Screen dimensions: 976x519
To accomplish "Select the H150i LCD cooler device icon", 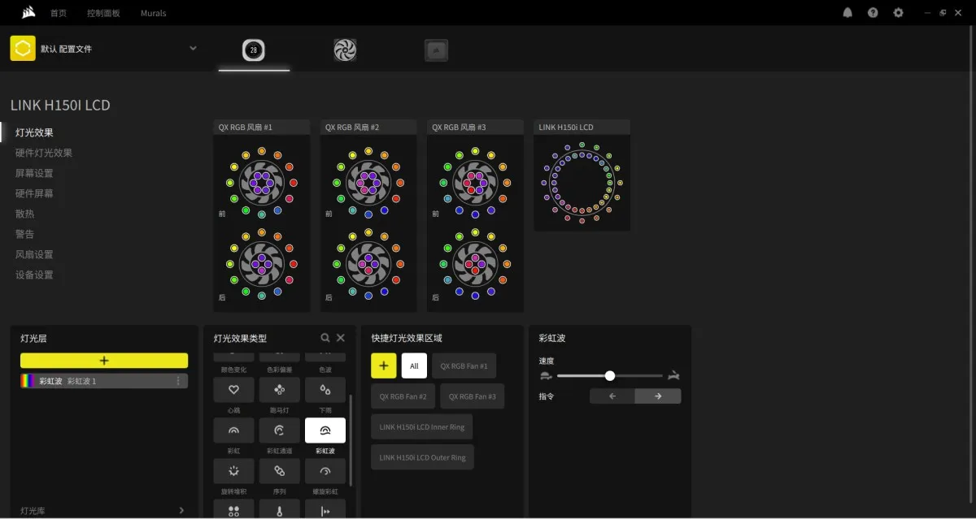I will point(254,50).
